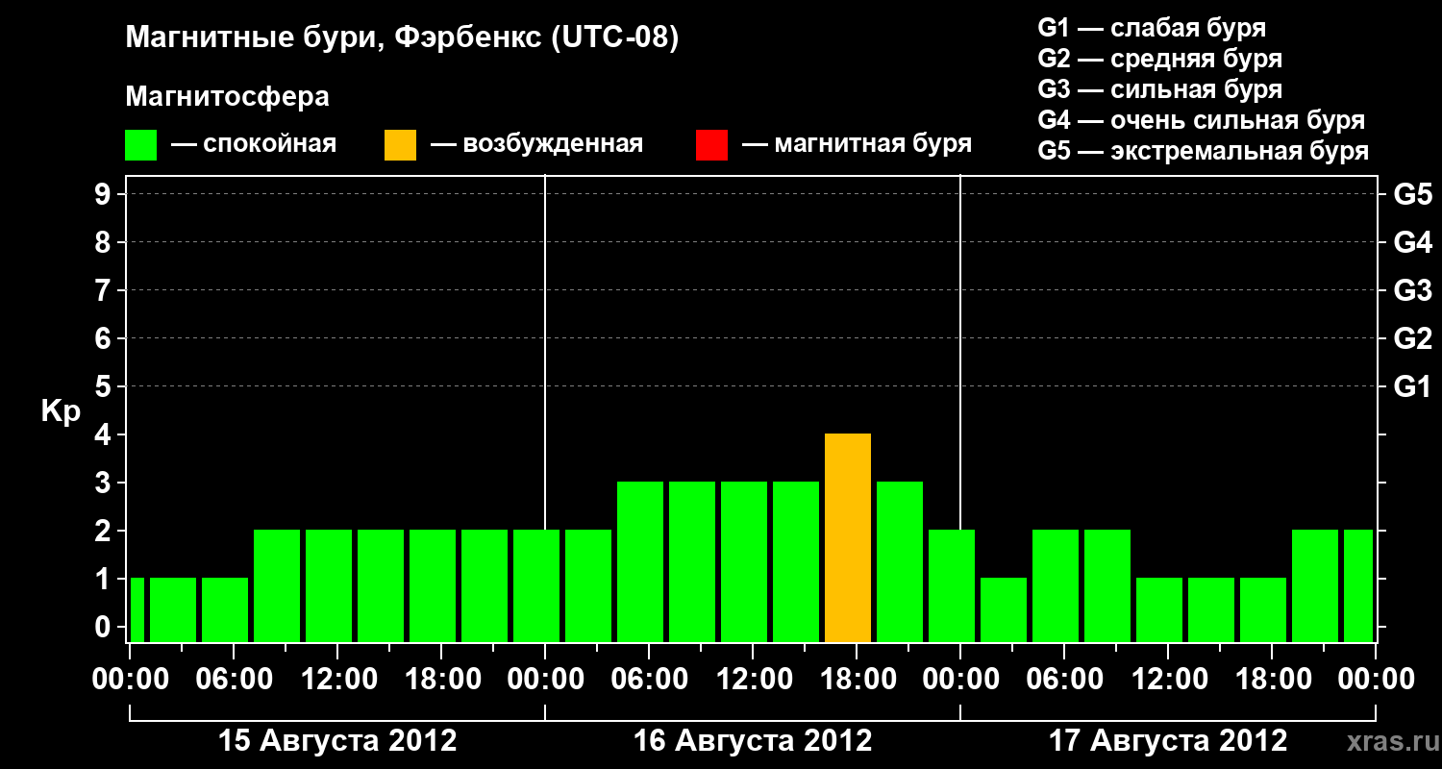
Task: Click the 06:00 time label above 17 Августа 2012
Action: point(1064,680)
